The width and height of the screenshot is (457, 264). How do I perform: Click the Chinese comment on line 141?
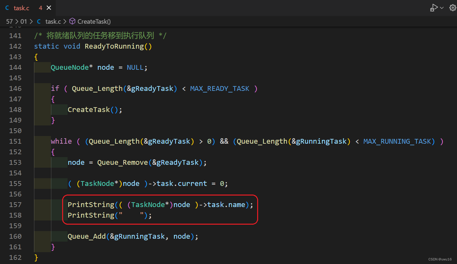(x=100, y=36)
